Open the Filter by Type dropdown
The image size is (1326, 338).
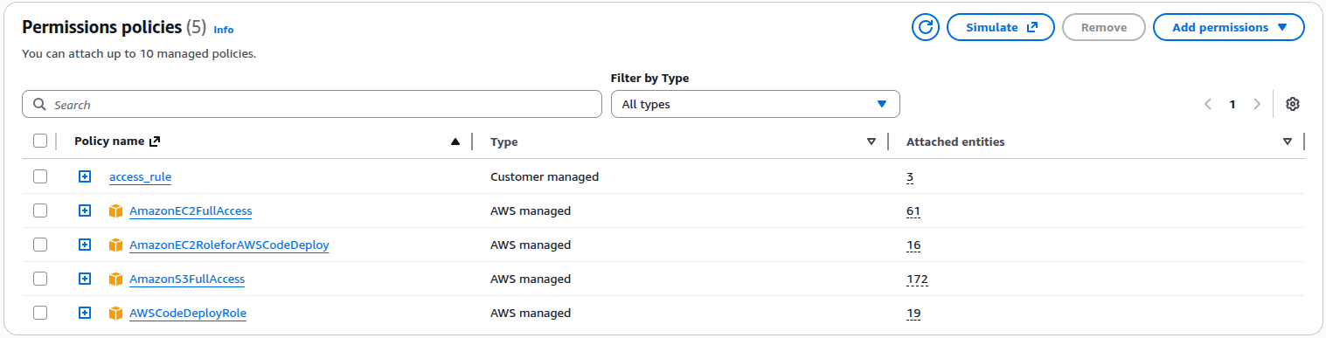755,104
